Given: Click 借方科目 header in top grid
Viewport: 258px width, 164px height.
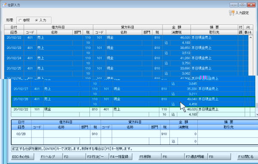Looking at the screenshot, I should click(58, 27).
